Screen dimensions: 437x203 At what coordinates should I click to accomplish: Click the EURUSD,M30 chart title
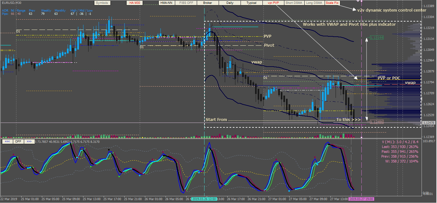12,2
